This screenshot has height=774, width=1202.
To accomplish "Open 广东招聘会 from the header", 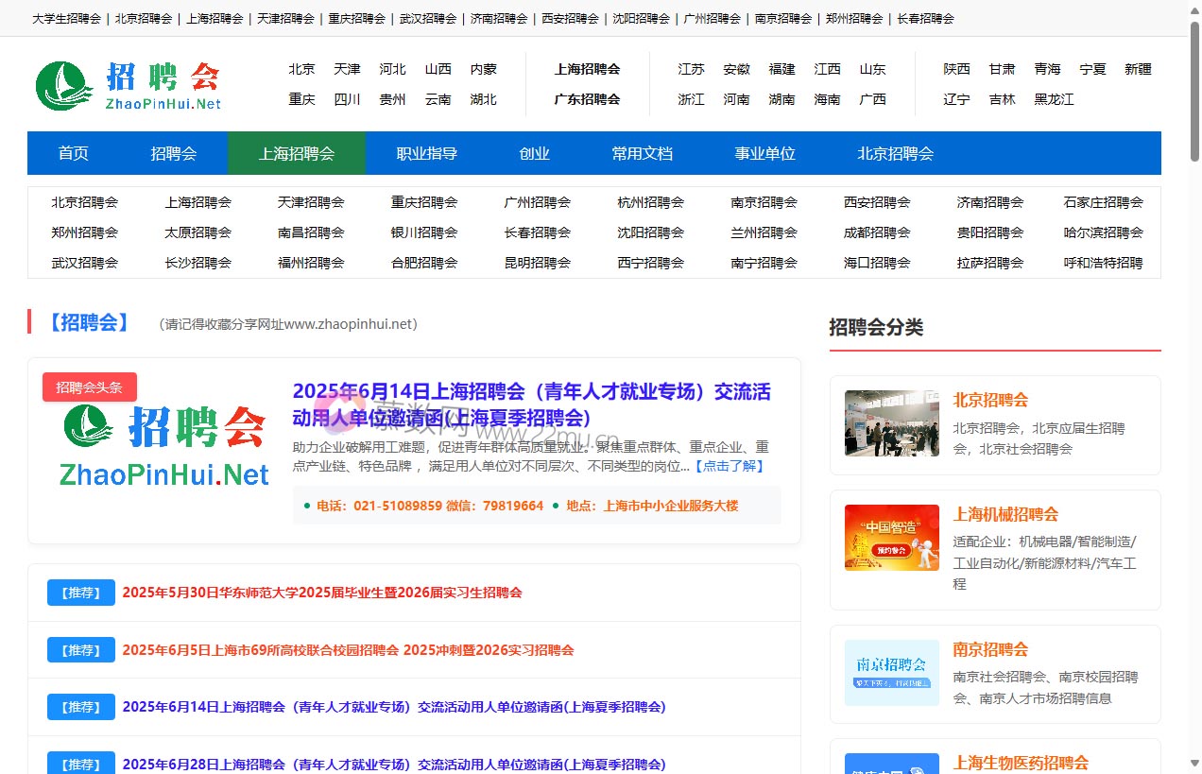I will (587, 98).
